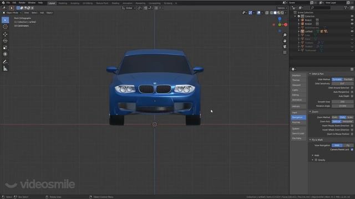Screen dimensions: 355x199
Task: Open the Edit menu
Action: click(14, 3)
